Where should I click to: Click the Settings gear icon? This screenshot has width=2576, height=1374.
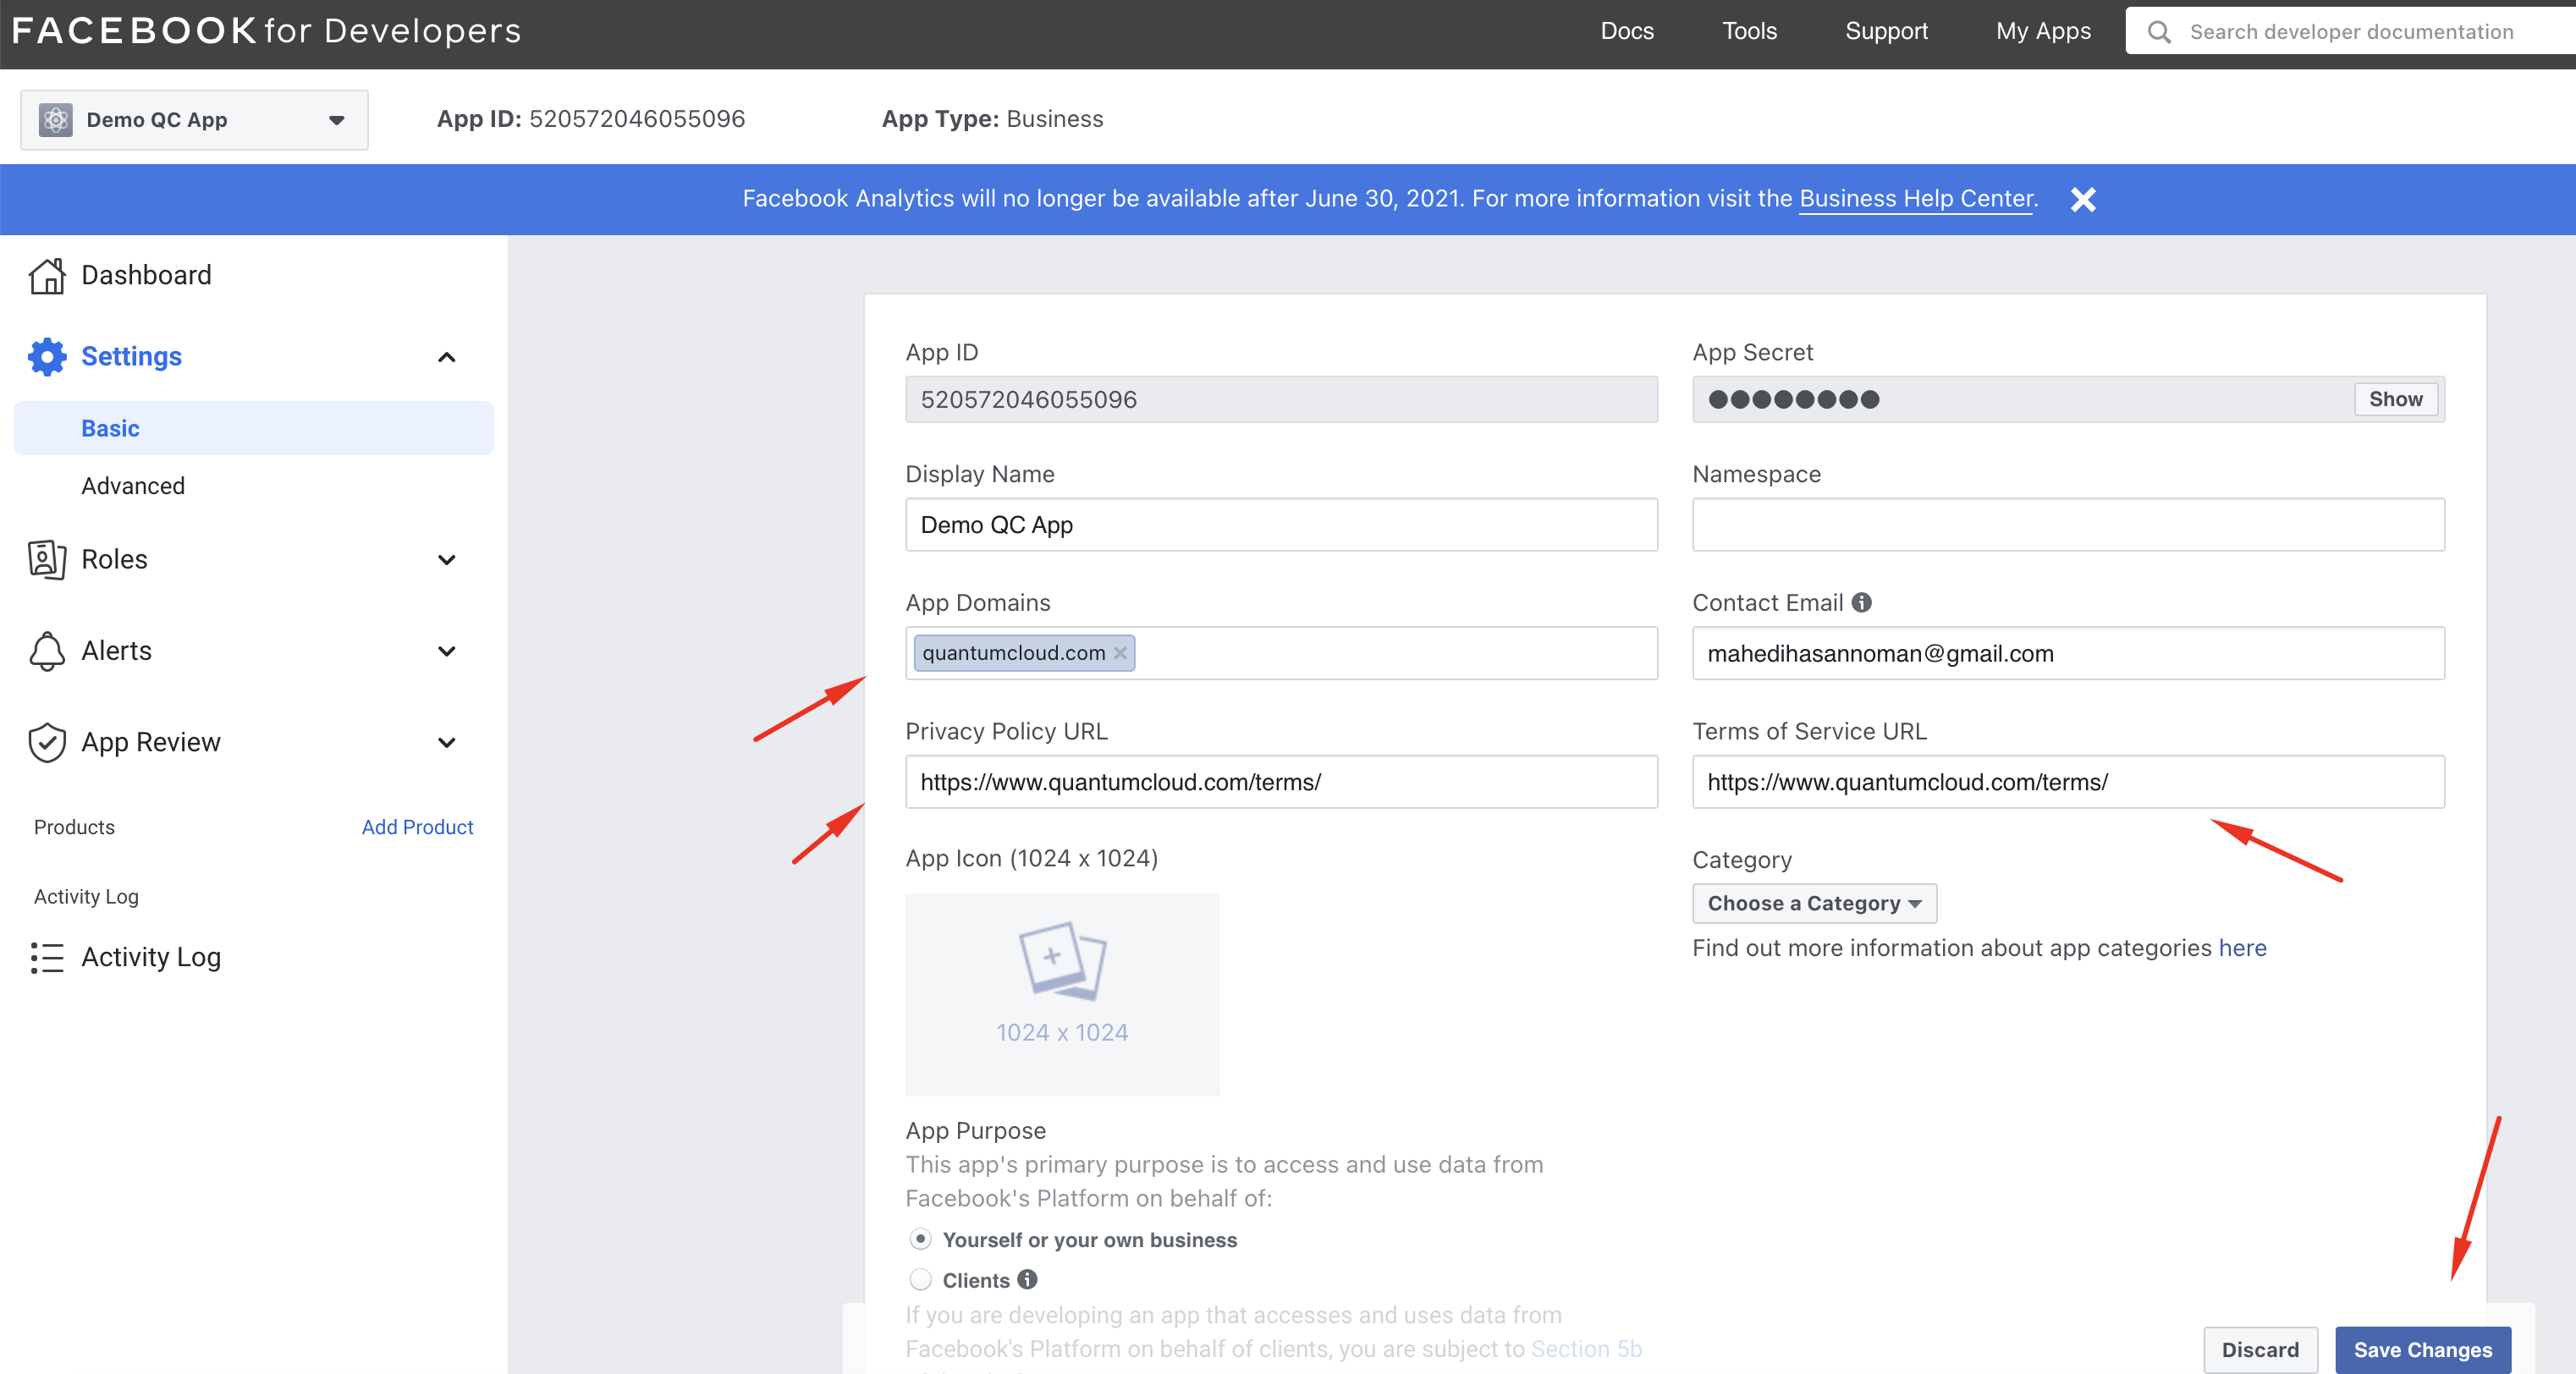pos(47,357)
